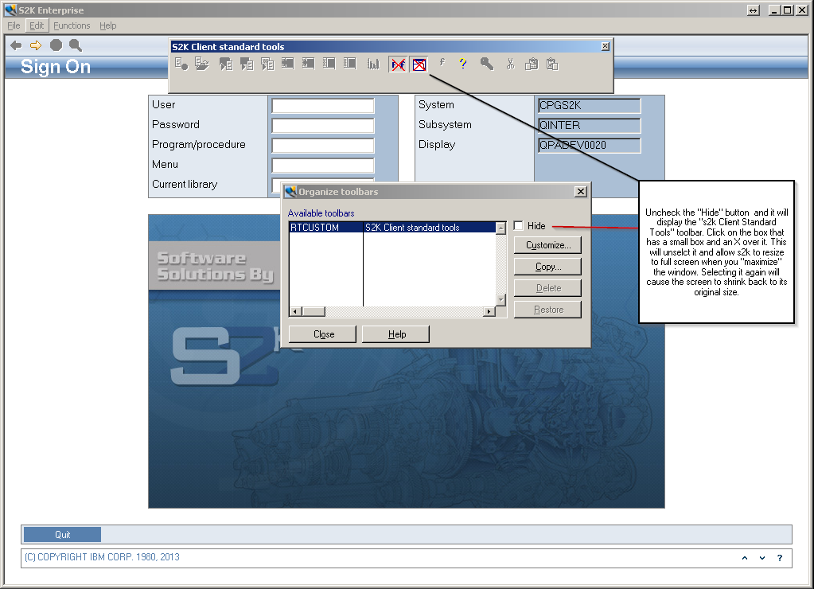814x589 pixels.
Task: Open the Help menu in menu bar
Action: [108, 25]
